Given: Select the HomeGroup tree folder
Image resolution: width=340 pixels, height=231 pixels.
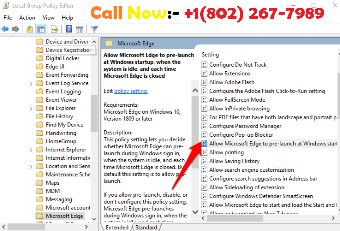Looking at the screenshot, I should (x=56, y=141).
